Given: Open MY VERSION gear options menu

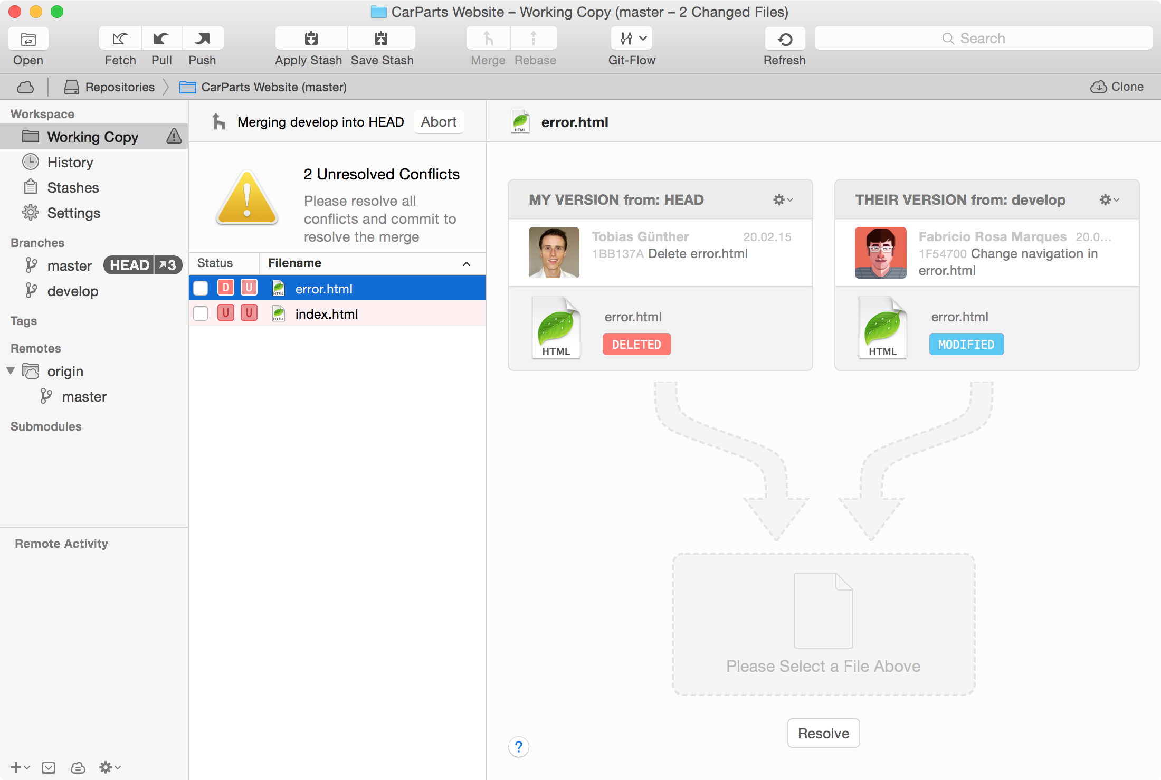Looking at the screenshot, I should [783, 199].
